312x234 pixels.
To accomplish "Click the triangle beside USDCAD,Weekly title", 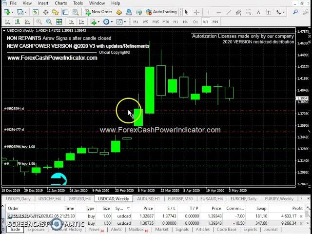I will pyautogui.click(x=4, y=30).
